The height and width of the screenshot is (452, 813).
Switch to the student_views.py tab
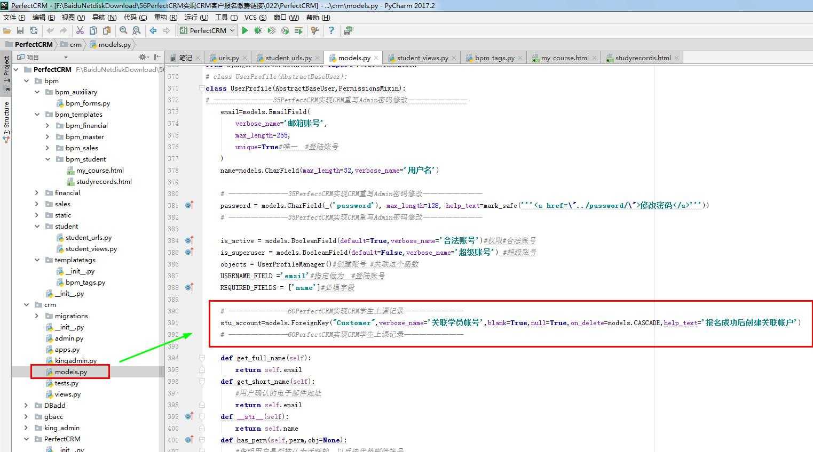coord(422,58)
